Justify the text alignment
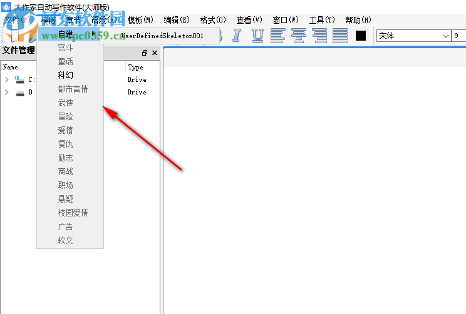Image resolution: width=466 pixels, height=314 pixels. [x=340, y=36]
